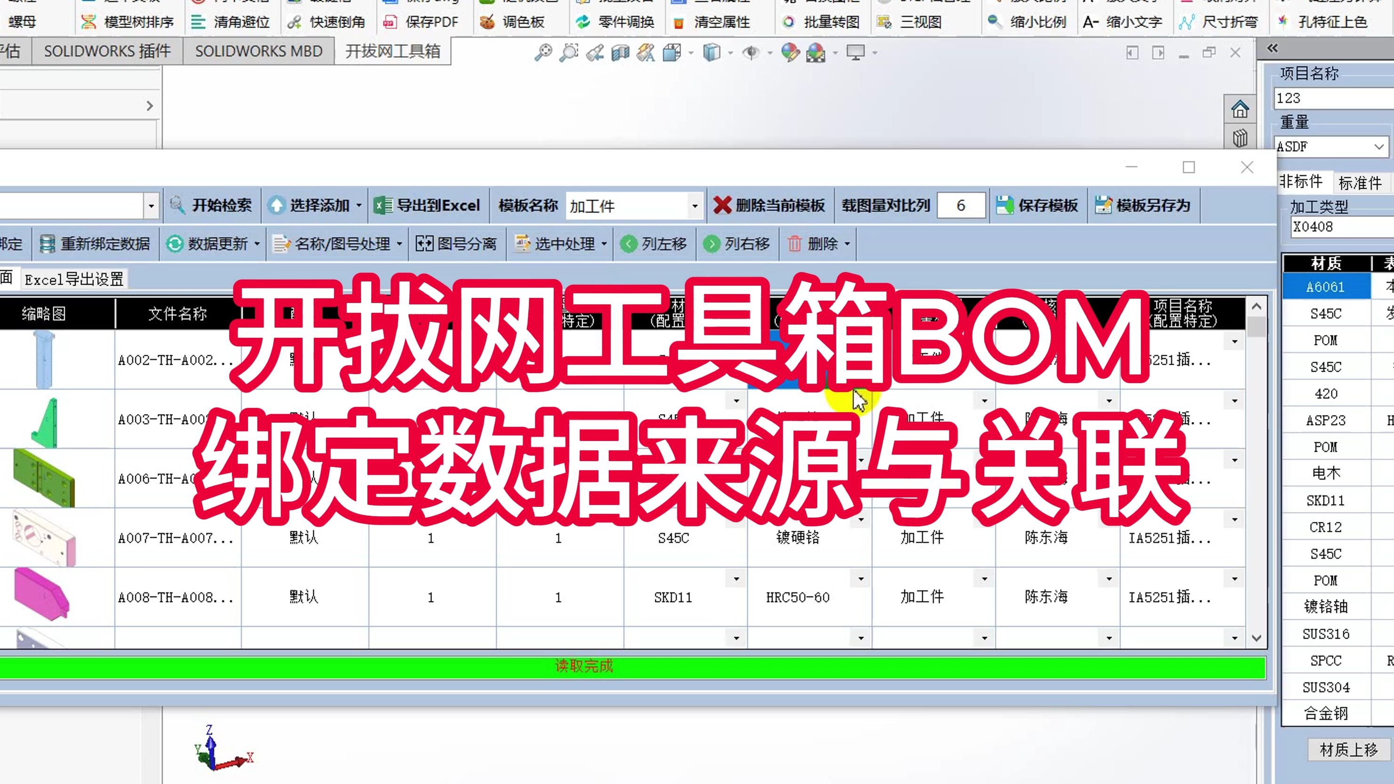
Task: Select 标准件 tab in right panel
Action: pos(1361,183)
